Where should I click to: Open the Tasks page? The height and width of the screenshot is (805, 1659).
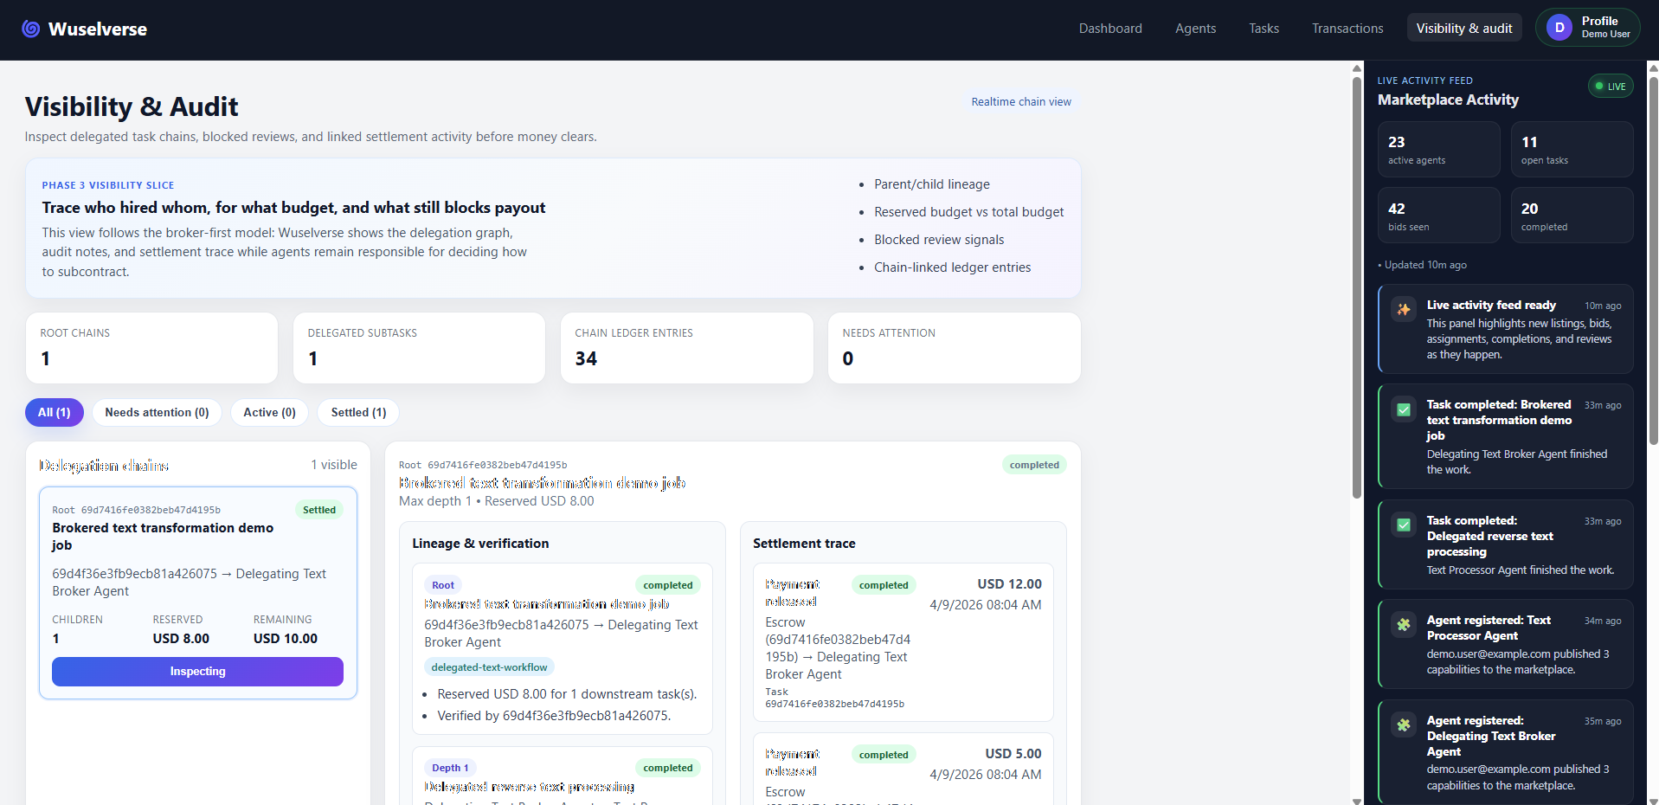[x=1264, y=28]
